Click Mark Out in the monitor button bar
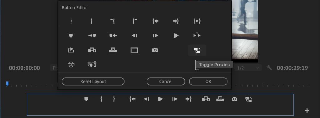 click(114, 99)
